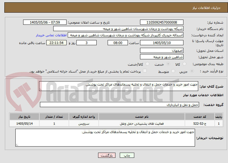
Task: Click service name فعالیت های پشتیبانی حمل ونقل
Action: click(x=142, y=124)
